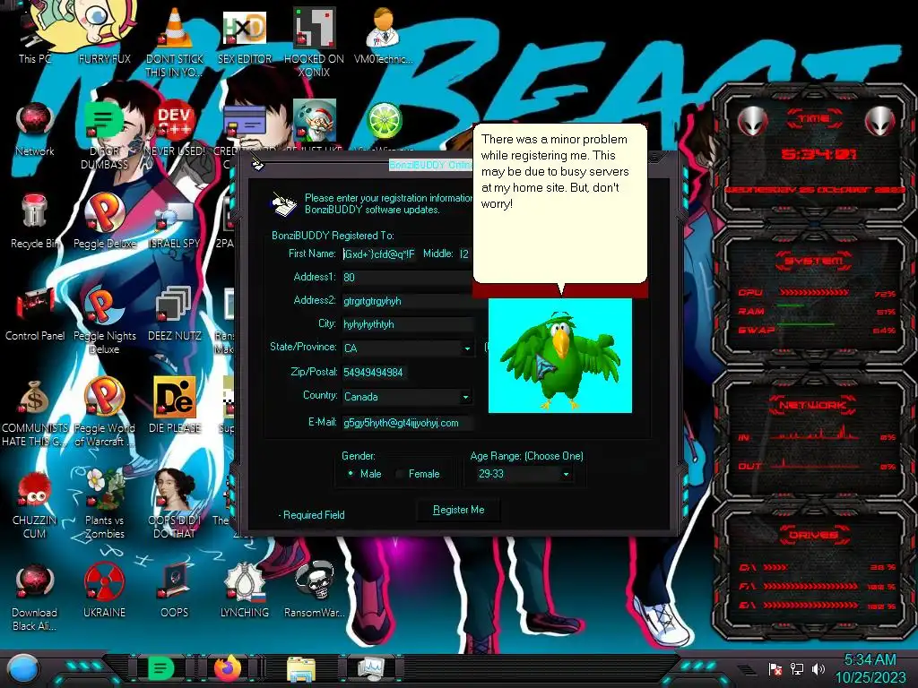Click the flag notification tray icon
Viewport: 918px width, 688px height.
[x=775, y=668]
